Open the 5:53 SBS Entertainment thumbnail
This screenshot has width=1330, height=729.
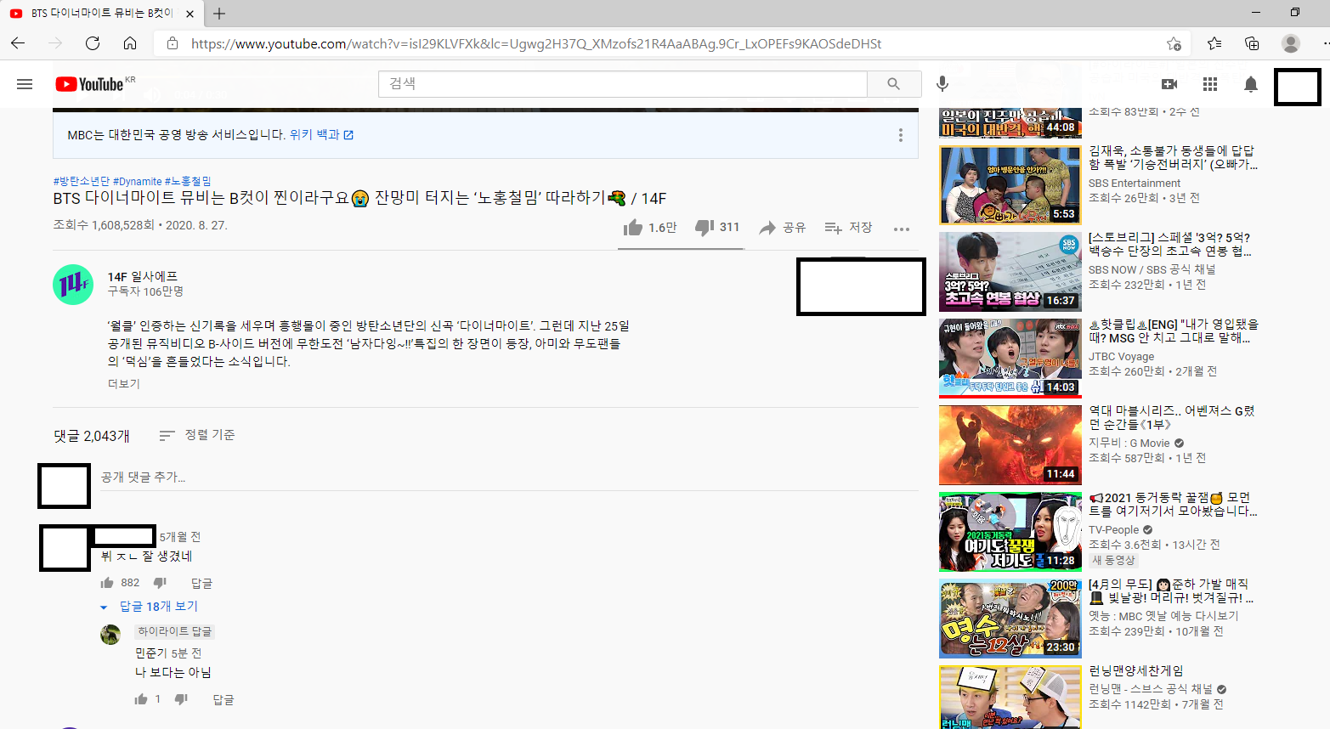[x=1010, y=184]
